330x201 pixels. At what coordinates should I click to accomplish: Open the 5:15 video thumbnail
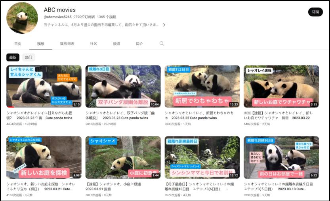point(44,86)
